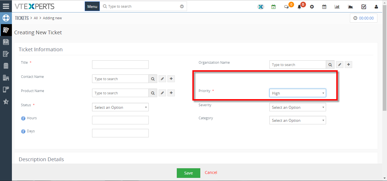Open the Category dropdown

[297, 120]
